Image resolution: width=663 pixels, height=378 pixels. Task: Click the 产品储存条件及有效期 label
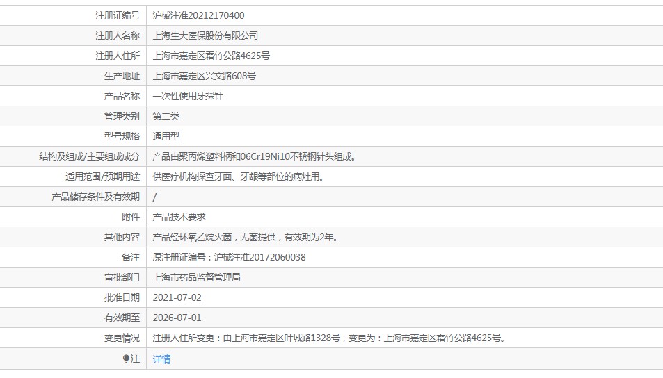tap(95, 197)
